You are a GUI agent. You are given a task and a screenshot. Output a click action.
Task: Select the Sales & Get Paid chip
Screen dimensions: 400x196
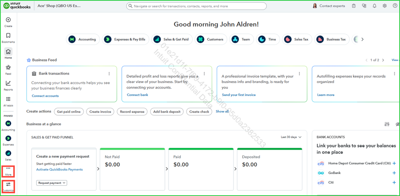[171, 40]
